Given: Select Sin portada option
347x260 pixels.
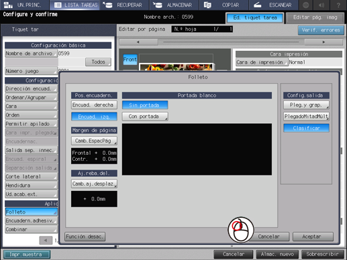Looking at the screenshot, I should [x=145, y=105].
